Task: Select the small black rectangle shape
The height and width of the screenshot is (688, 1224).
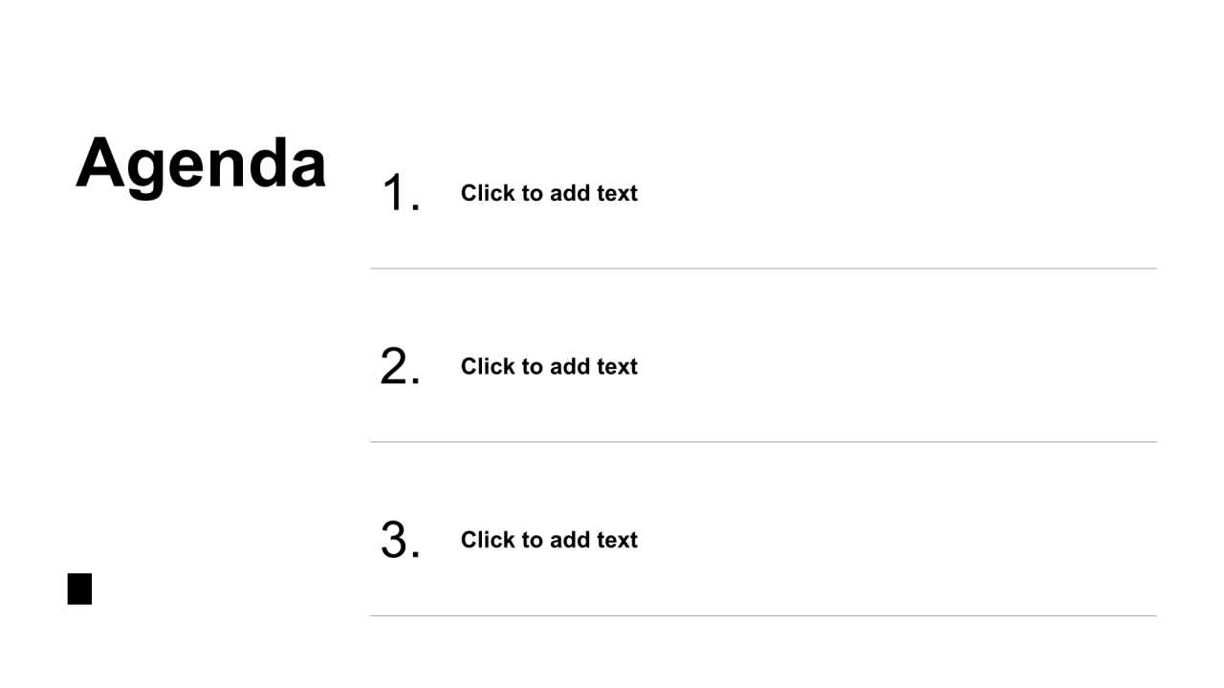Action: click(x=79, y=589)
